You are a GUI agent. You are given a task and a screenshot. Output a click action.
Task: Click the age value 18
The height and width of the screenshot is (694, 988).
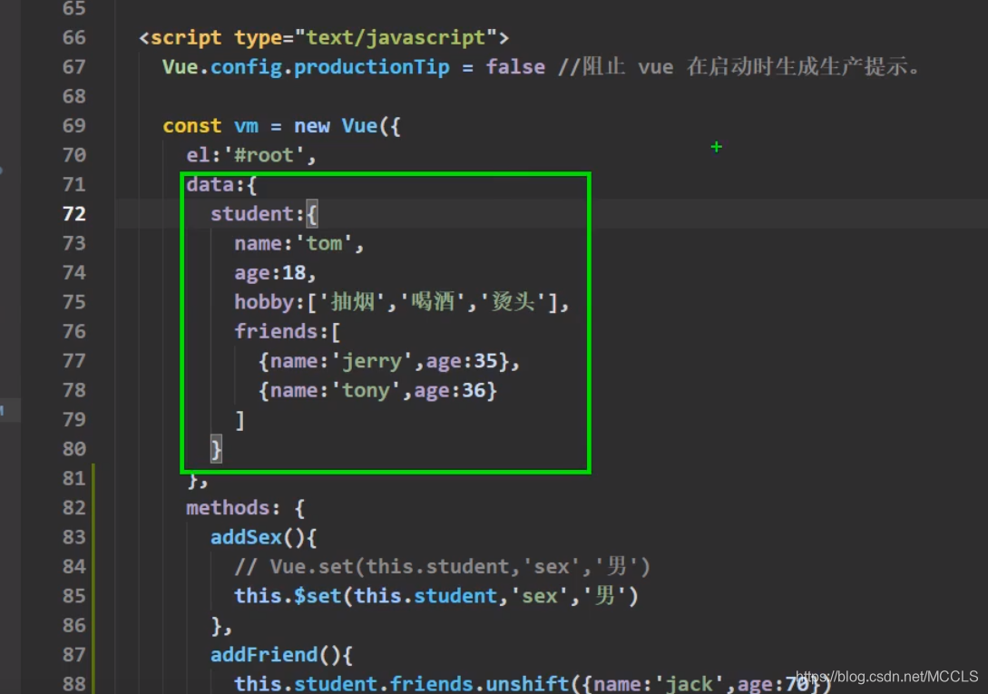point(294,273)
